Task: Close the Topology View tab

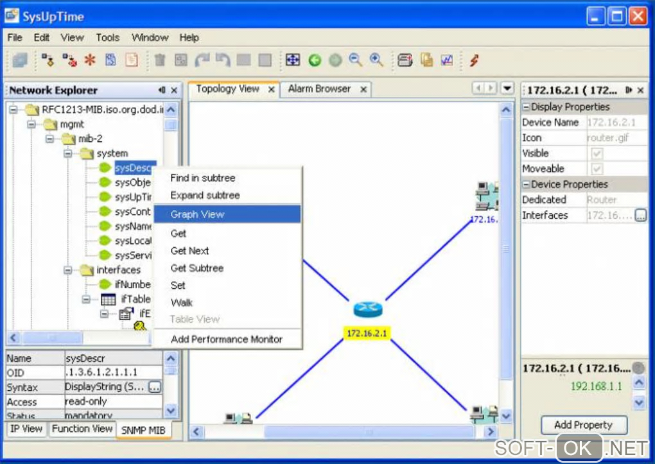Action: [271, 89]
